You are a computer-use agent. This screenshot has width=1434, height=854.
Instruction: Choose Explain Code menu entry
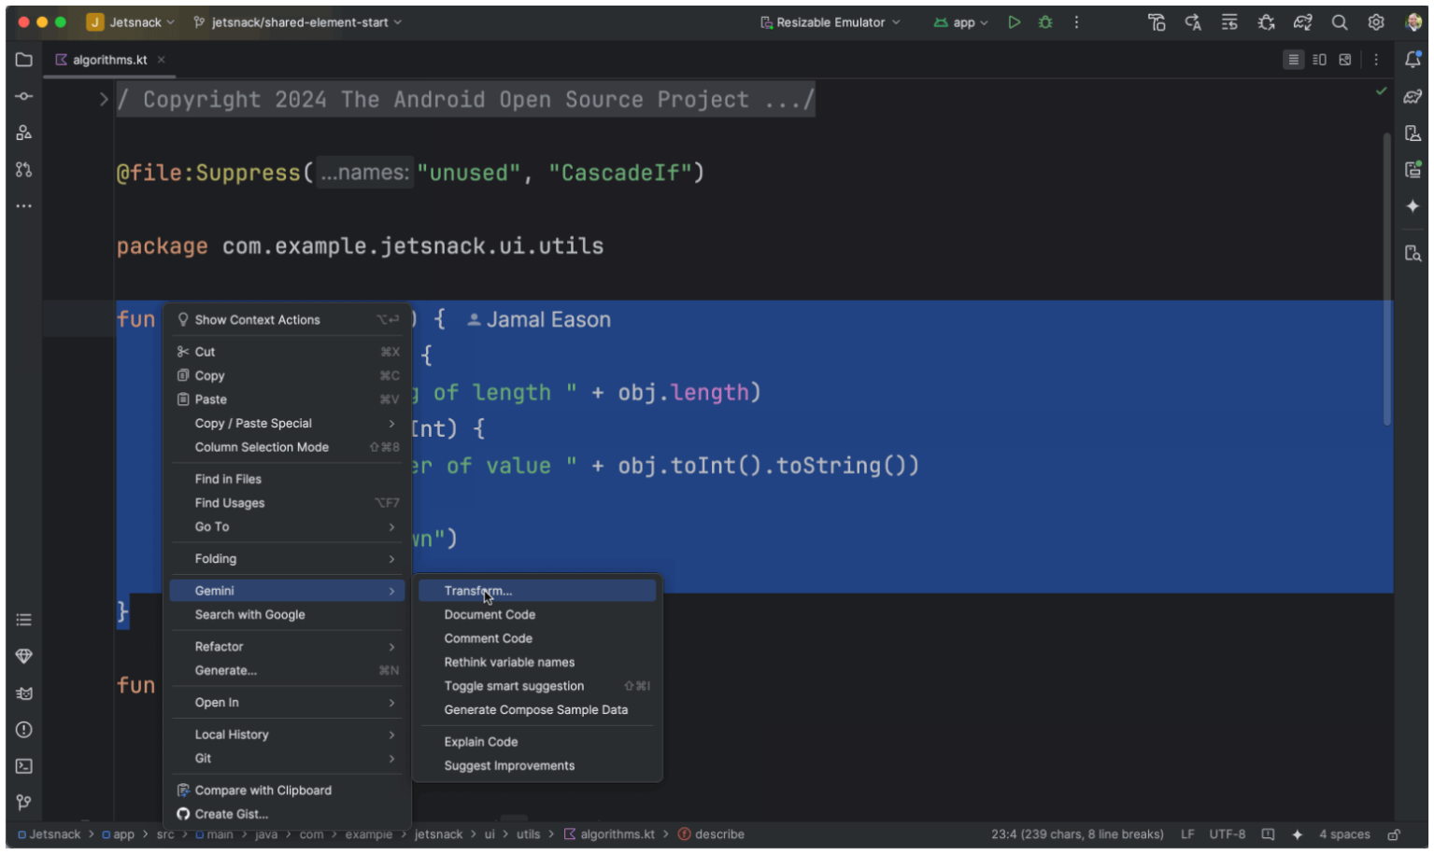(480, 742)
